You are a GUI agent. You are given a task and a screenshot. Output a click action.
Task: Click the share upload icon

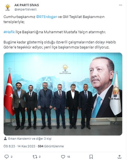120,157
